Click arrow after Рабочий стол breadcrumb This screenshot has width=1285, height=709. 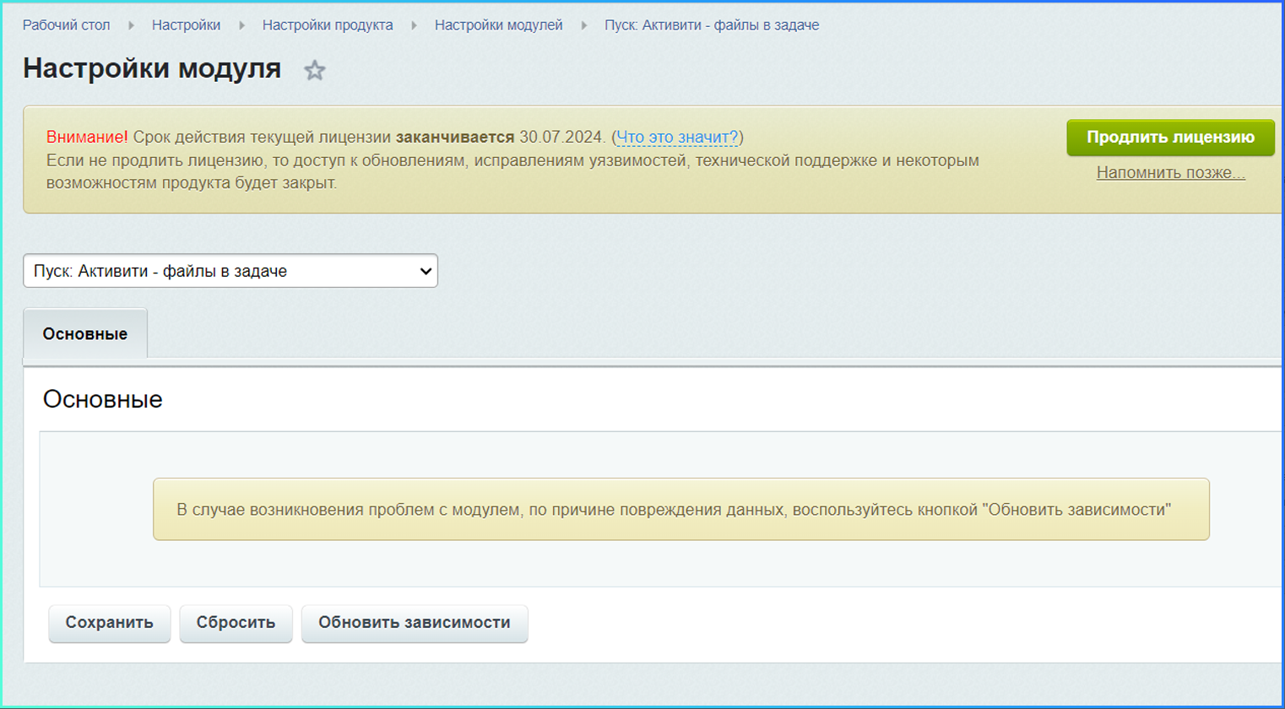(x=131, y=25)
